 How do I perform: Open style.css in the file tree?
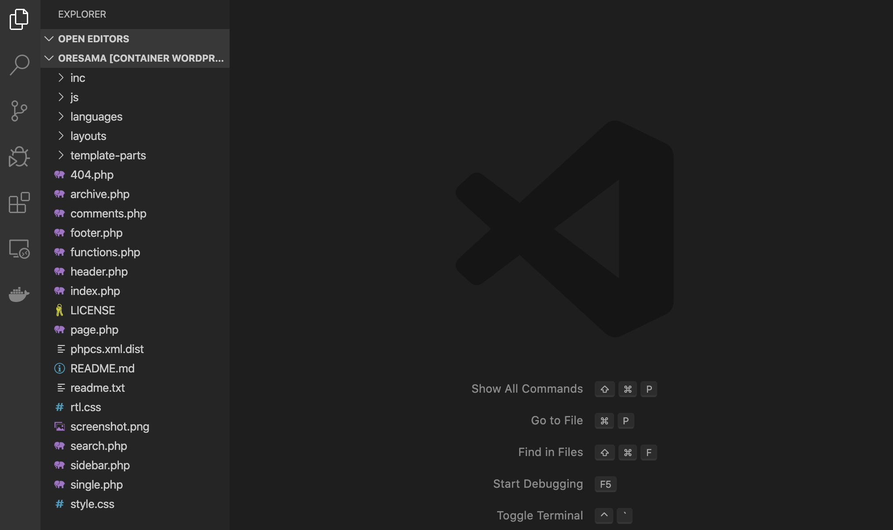(x=92, y=504)
